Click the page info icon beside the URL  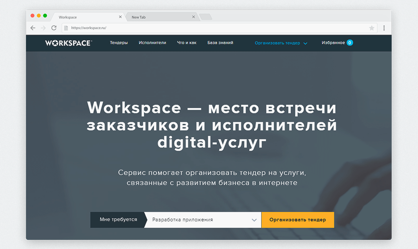pyautogui.click(x=66, y=28)
